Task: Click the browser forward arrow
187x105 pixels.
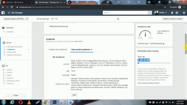Action: (x=7, y=7)
